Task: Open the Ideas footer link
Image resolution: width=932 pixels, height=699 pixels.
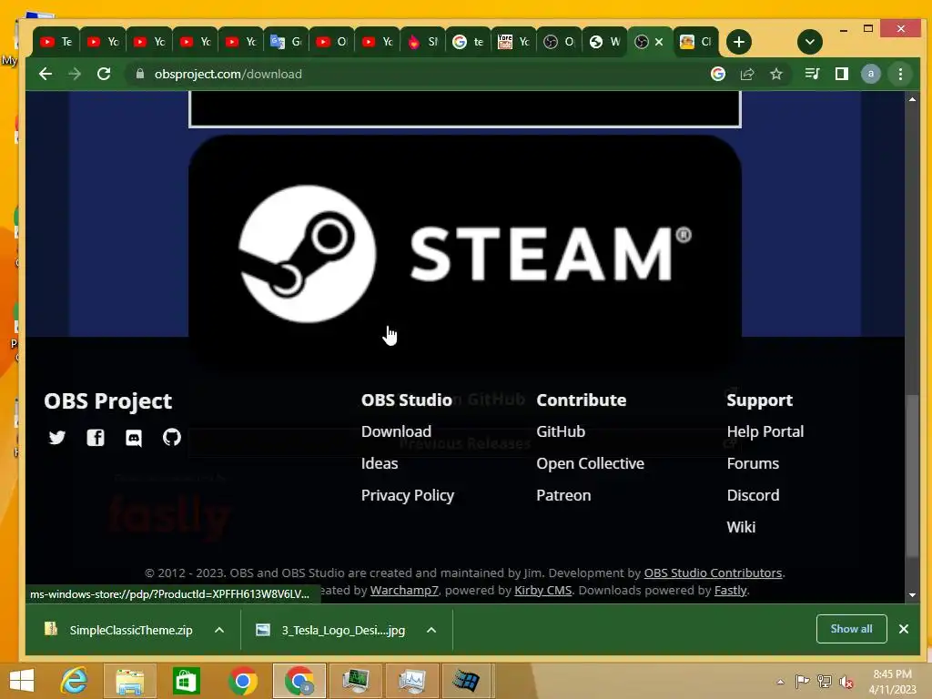Action: pyautogui.click(x=380, y=463)
